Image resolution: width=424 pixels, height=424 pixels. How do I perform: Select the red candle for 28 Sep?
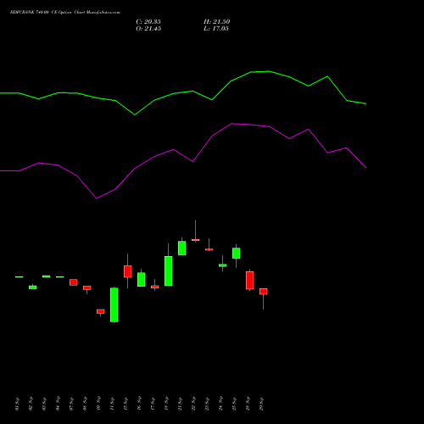tap(250, 280)
